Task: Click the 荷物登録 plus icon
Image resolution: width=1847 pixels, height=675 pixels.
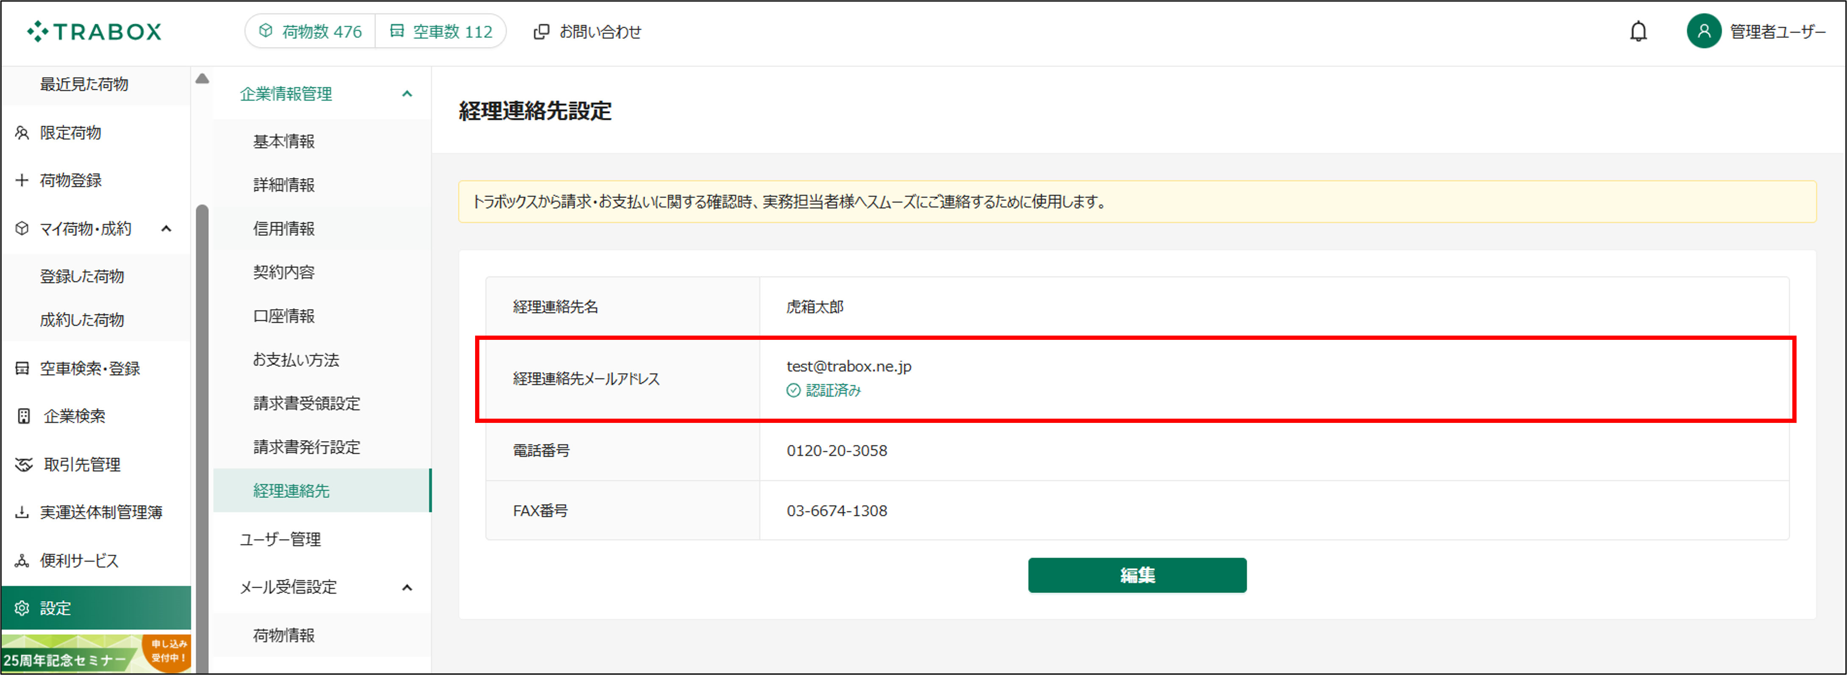Action: click(x=22, y=180)
